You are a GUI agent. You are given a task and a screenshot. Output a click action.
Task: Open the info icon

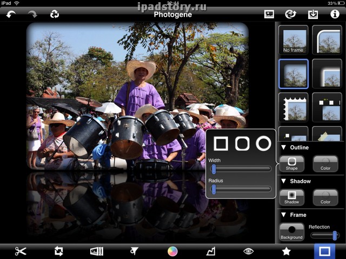[x=335, y=14]
